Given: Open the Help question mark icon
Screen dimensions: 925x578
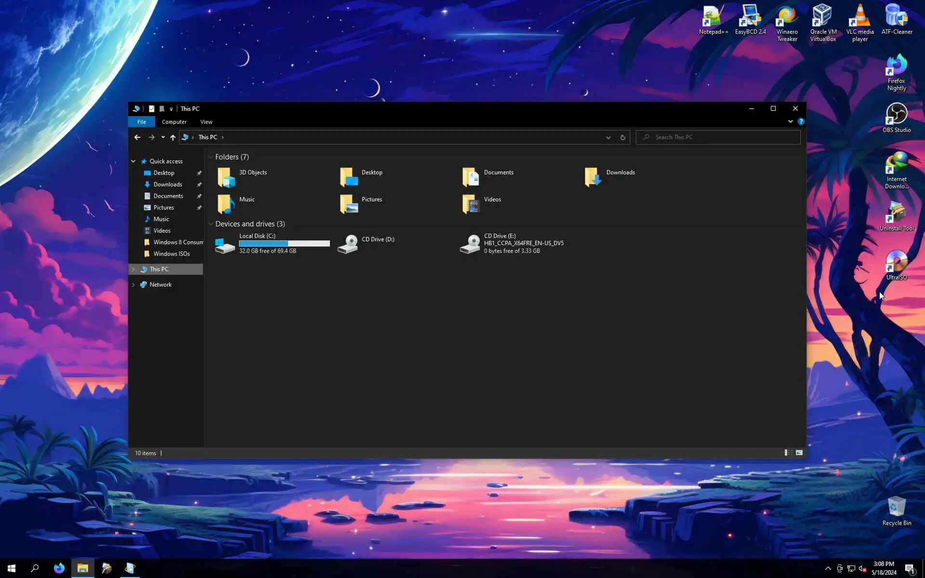Looking at the screenshot, I should [x=801, y=121].
